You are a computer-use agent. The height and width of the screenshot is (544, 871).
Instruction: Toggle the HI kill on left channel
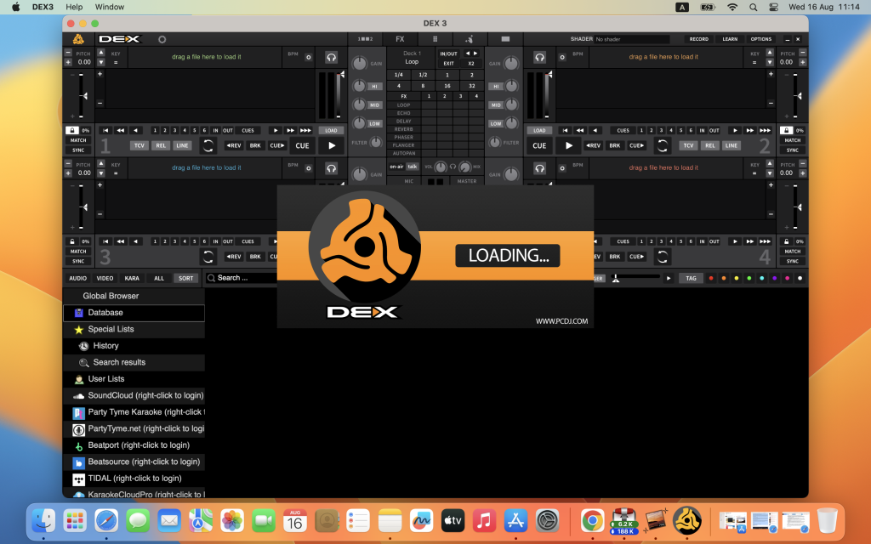click(x=374, y=87)
